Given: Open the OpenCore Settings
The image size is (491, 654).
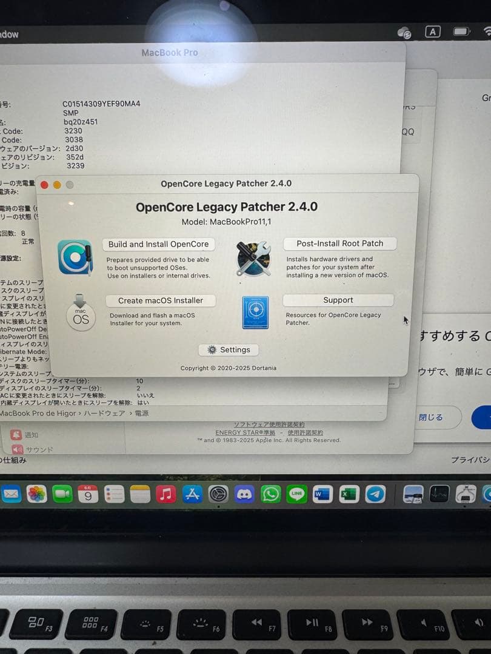Looking at the screenshot, I should click(229, 349).
